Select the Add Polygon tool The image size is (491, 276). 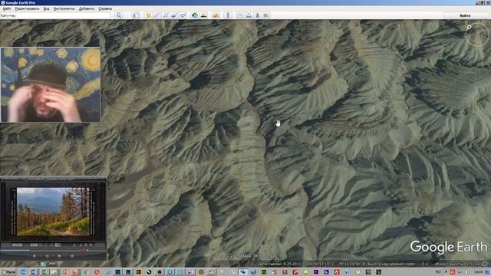point(157,15)
